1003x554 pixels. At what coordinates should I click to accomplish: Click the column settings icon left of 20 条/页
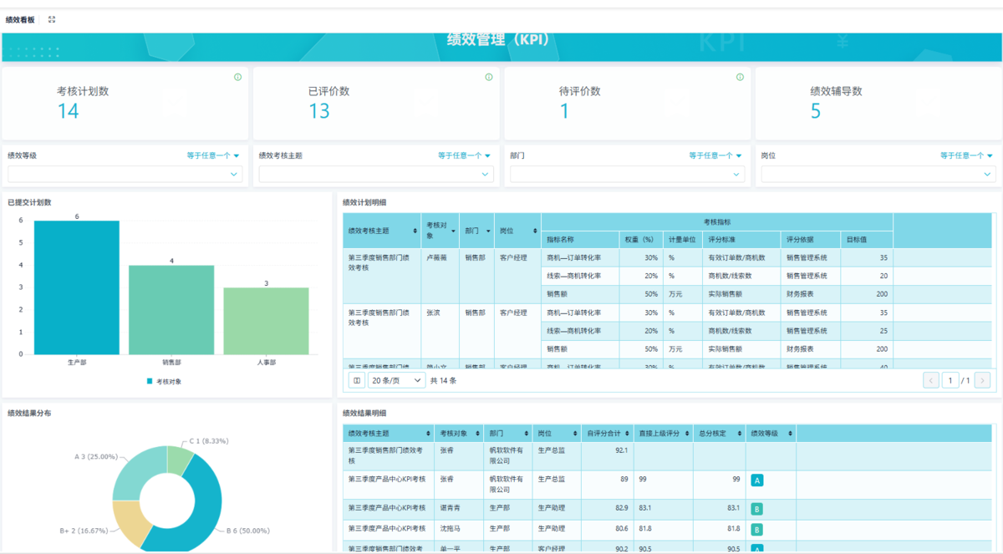357,380
